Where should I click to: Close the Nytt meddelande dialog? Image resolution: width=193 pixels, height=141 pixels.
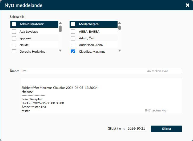point(188,5)
